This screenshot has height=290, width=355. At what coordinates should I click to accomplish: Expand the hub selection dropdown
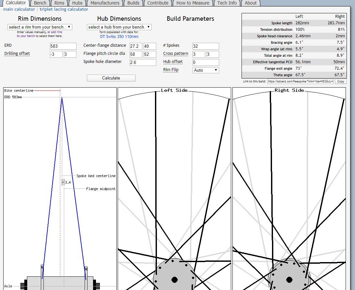coord(119,27)
